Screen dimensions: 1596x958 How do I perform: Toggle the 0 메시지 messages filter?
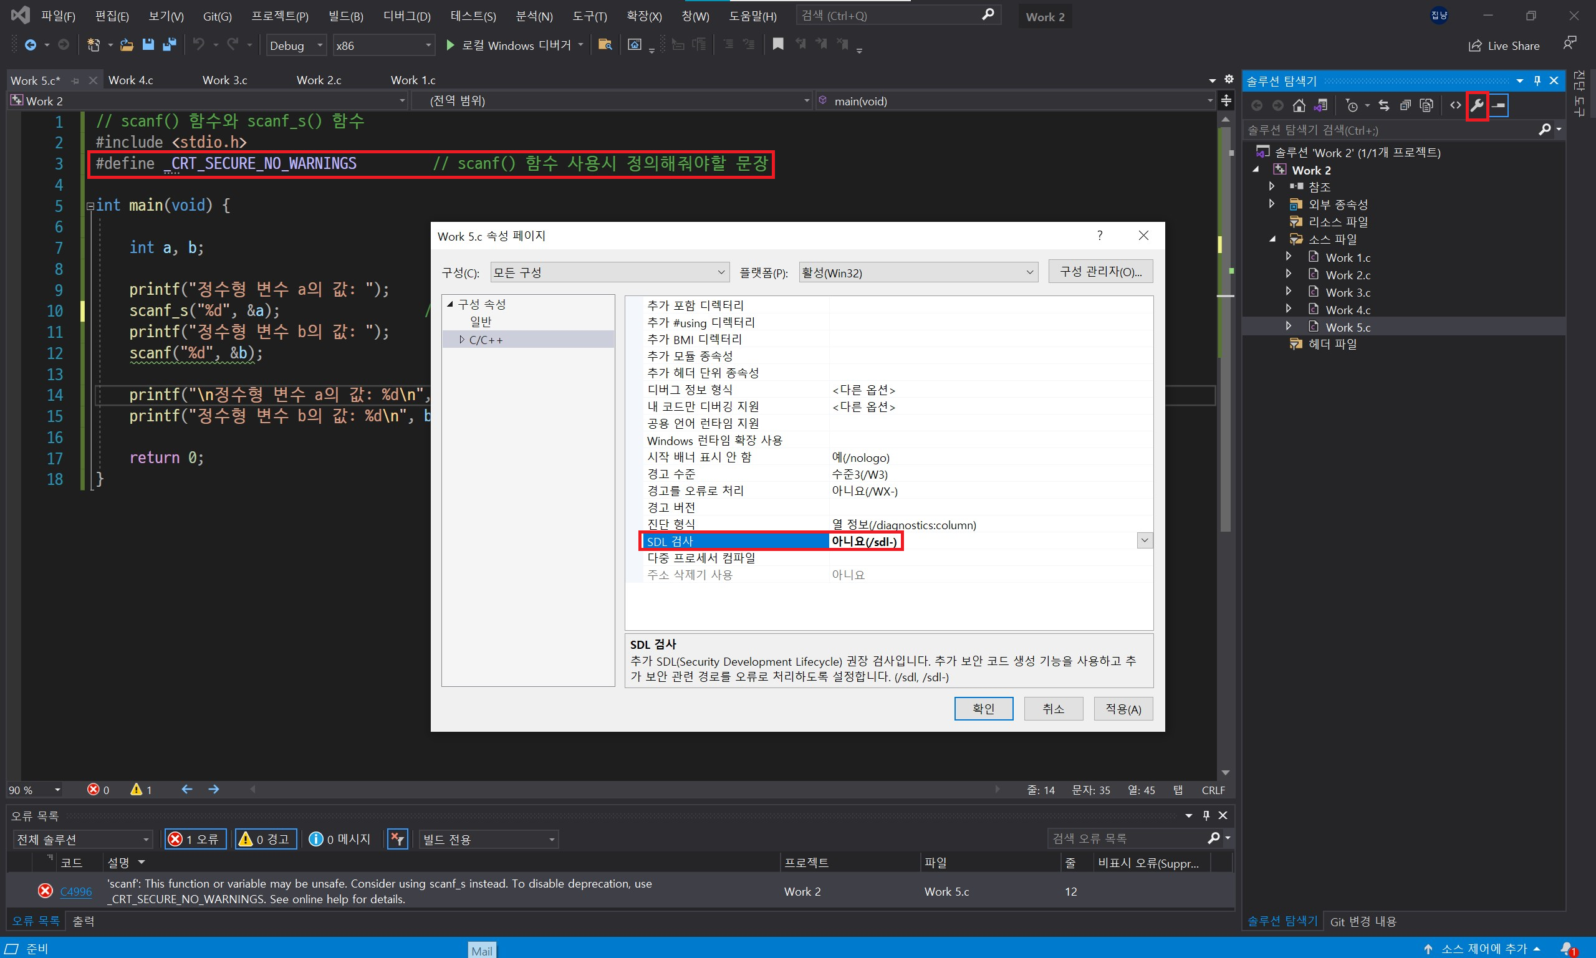coord(340,838)
